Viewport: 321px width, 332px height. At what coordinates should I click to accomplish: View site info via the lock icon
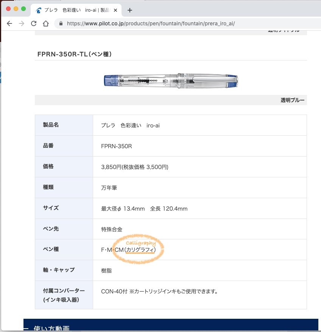coord(61,23)
